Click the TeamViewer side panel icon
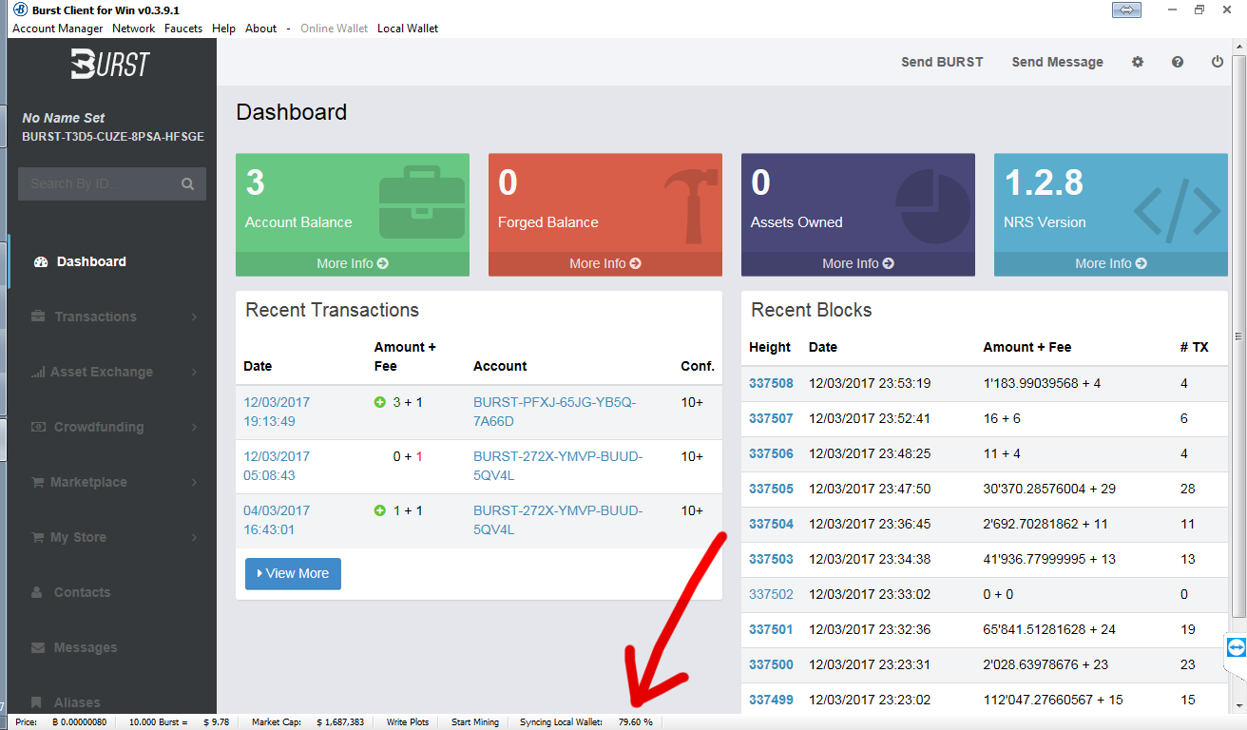Image resolution: width=1247 pixels, height=730 pixels. (1236, 647)
